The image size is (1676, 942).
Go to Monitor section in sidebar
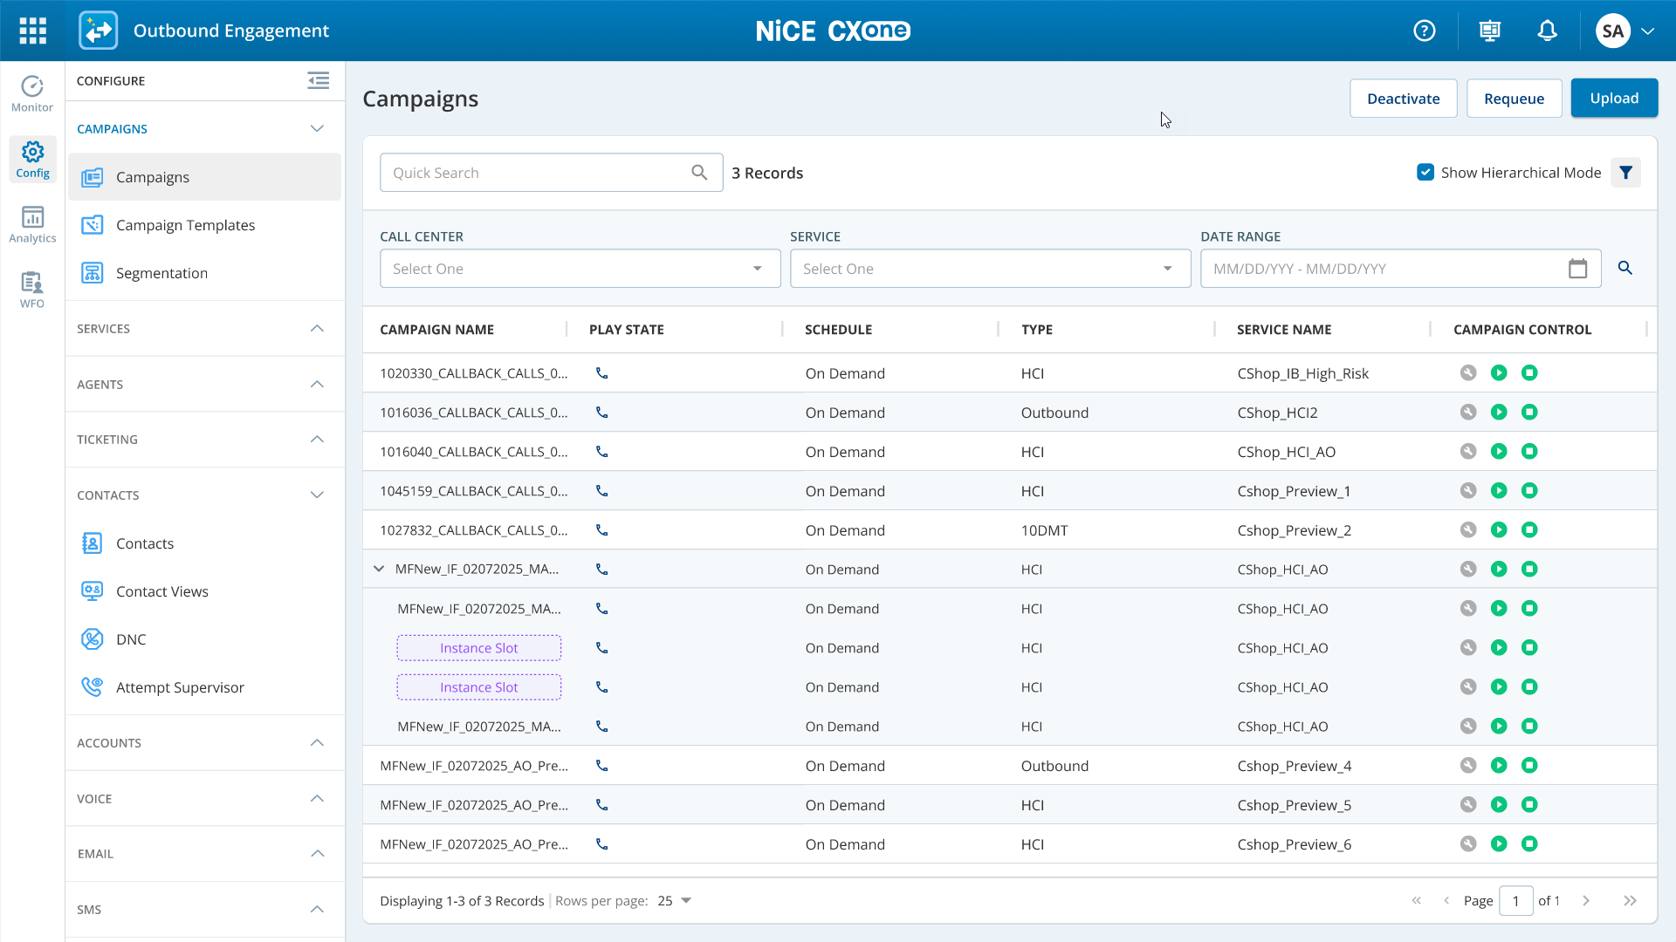[32, 94]
